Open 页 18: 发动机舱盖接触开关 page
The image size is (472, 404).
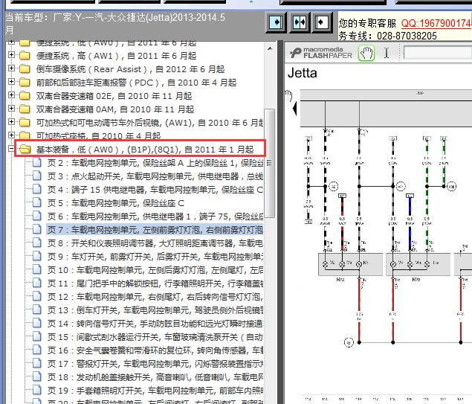155,377
